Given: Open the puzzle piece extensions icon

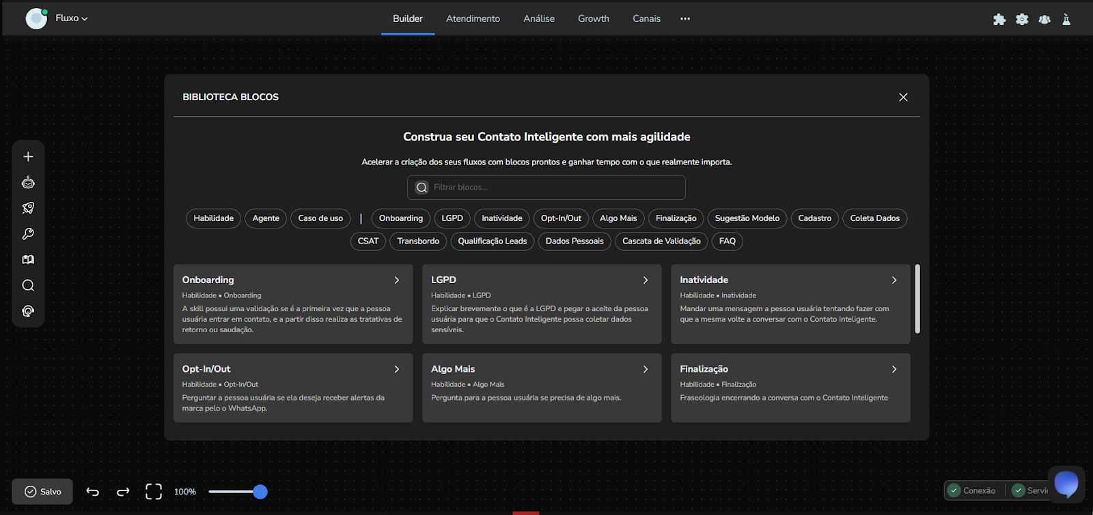Looking at the screenshot, I should (x=999, y=19).
